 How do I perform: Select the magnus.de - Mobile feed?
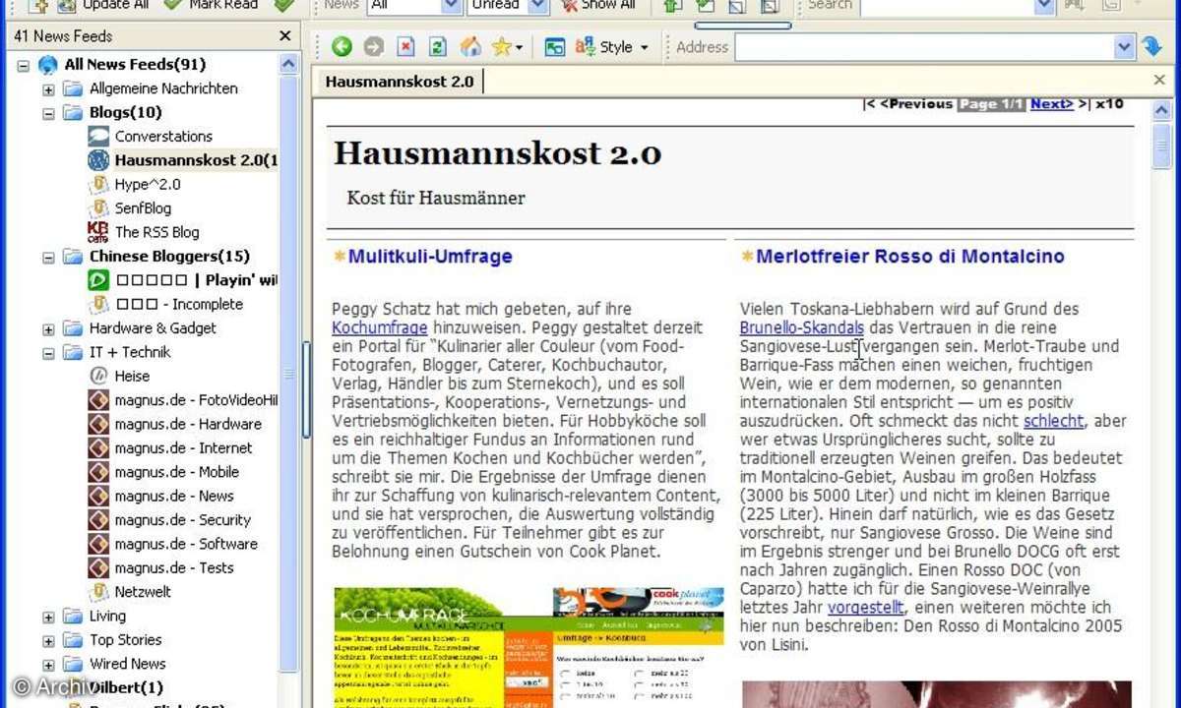click(176, 472)
